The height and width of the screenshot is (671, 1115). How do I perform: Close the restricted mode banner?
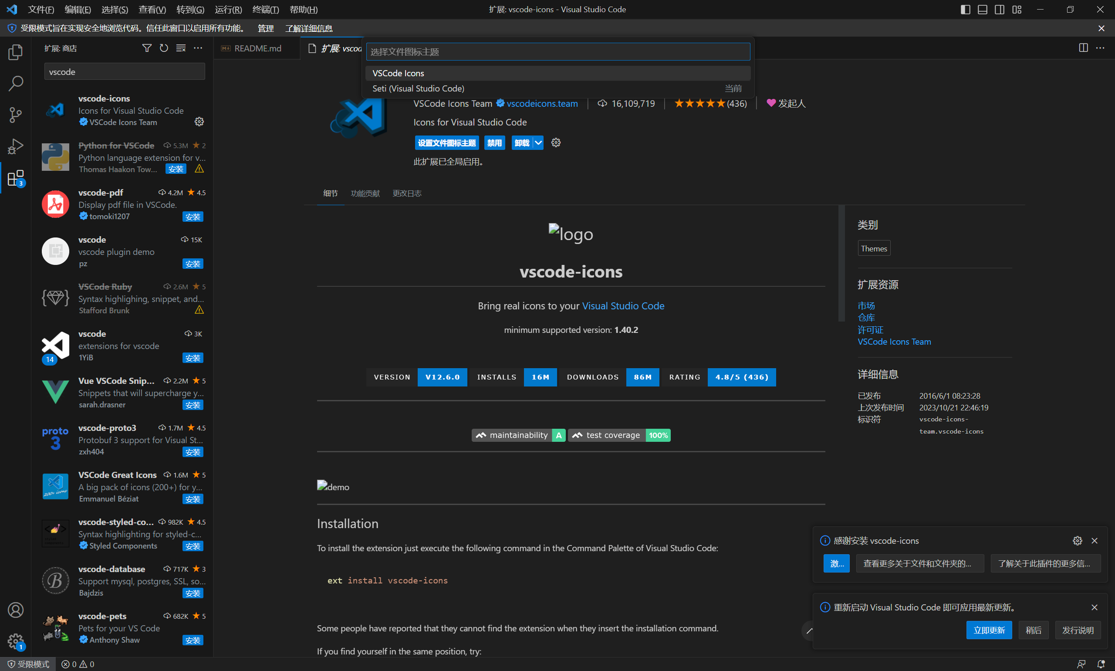click(x=1101, y=28)
